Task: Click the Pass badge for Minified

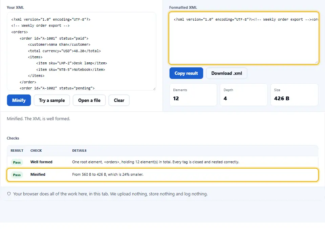Action: (17, 175)
